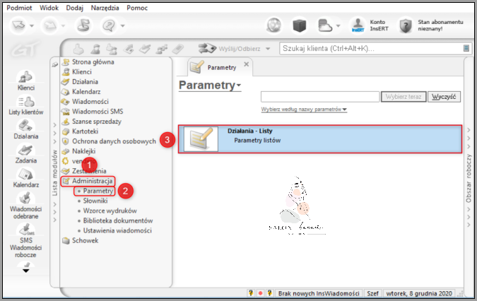This screenshot has height=301, width=477.
Task: Click the black cube icon
Action: [x=300, y=25]
